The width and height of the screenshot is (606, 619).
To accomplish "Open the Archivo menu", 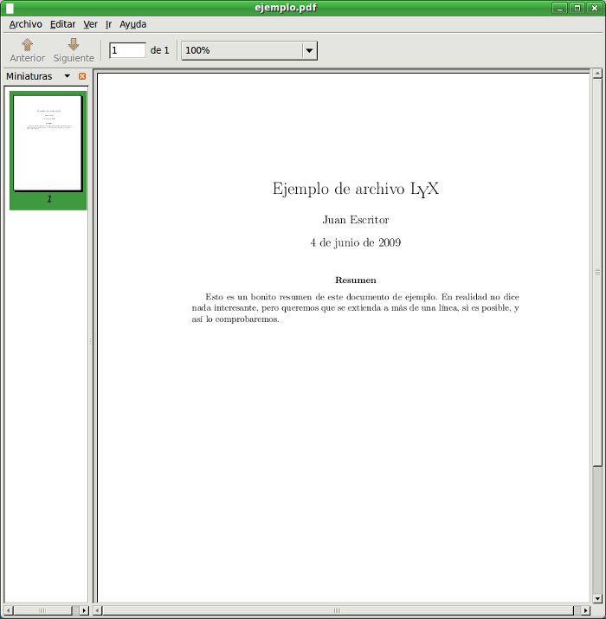I will [26, 24].
